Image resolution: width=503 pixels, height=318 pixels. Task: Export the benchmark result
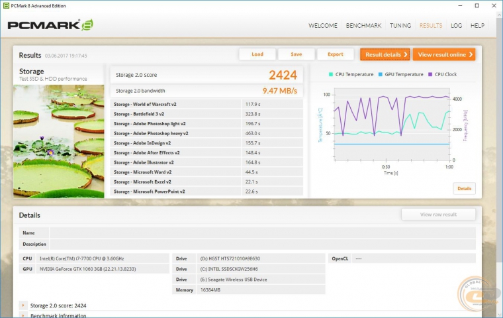(336, 54)
